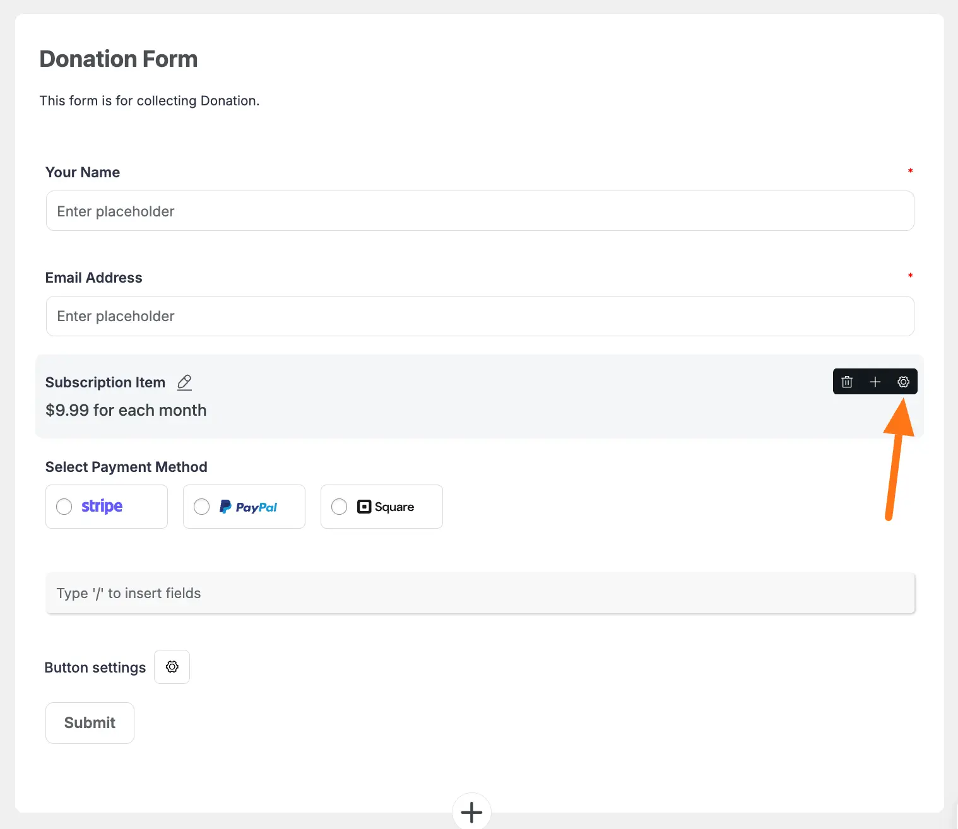The height and width of the screenshot is (829, 958).
Task: Click the plus icon in Subscription Item toolbar
Action: coord(875,382)
